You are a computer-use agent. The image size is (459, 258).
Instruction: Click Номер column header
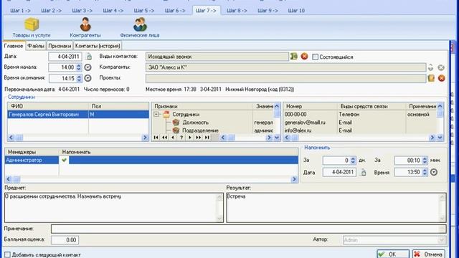click(310, 106)
